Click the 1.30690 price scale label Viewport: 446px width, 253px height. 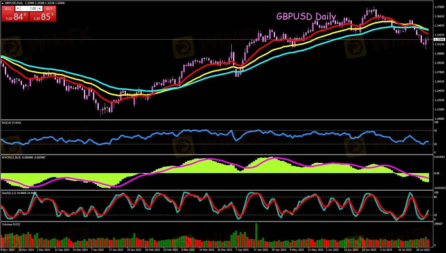(x=439, y=53)
